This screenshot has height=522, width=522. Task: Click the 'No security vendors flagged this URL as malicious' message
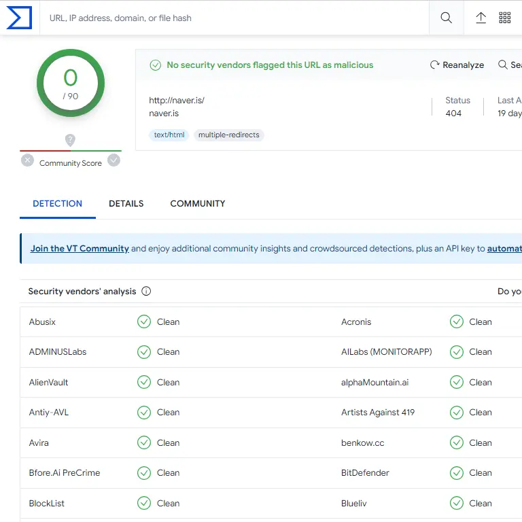coord(270,65)
